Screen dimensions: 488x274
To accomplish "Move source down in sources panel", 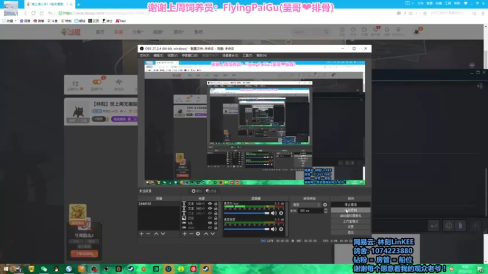I will [x=212, y=234].
